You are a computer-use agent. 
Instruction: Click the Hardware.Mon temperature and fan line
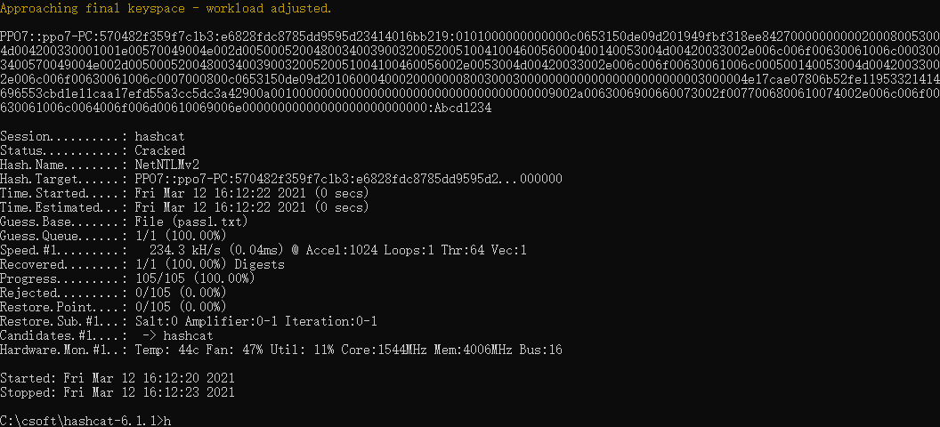[x=281, y=350]
